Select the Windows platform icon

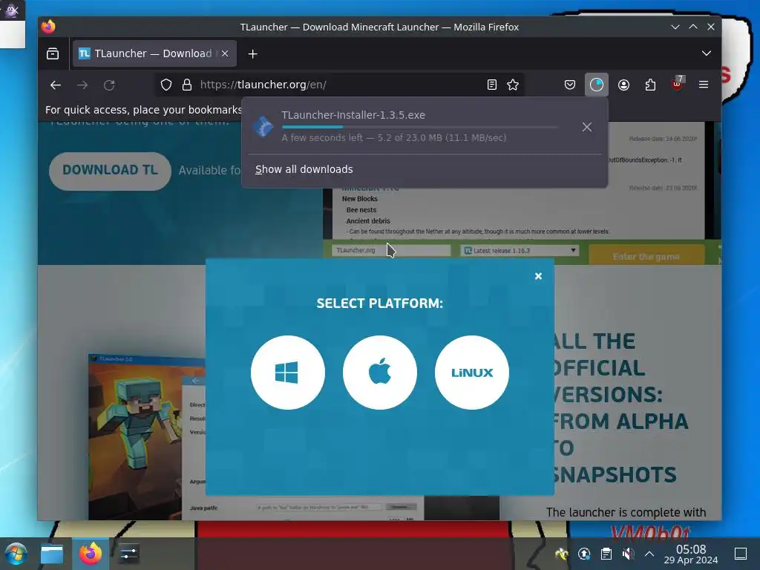point(287,373)
